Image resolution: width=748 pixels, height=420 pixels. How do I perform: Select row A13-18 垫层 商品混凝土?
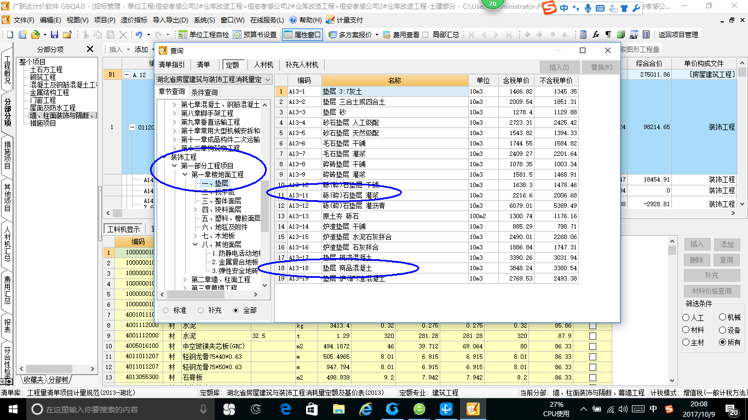(426, 268)
